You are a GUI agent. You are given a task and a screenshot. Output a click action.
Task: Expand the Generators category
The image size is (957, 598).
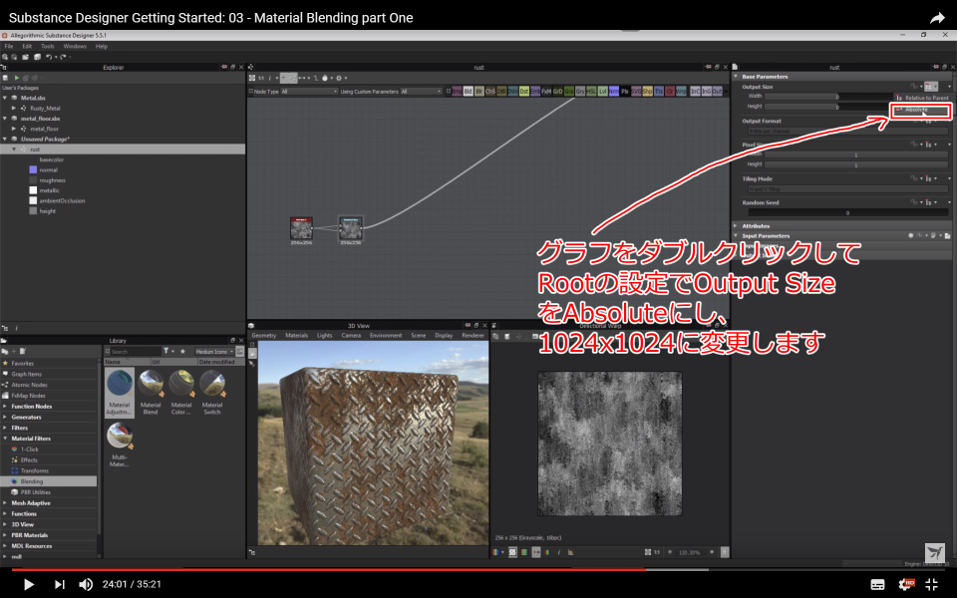point(6,417)
